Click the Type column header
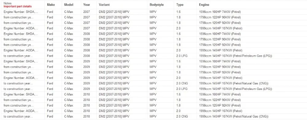 [x=180, y=5]
